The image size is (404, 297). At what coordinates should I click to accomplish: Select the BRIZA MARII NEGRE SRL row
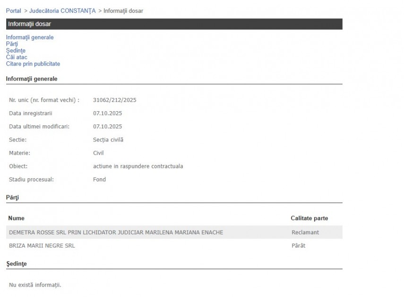click(42, 246)
